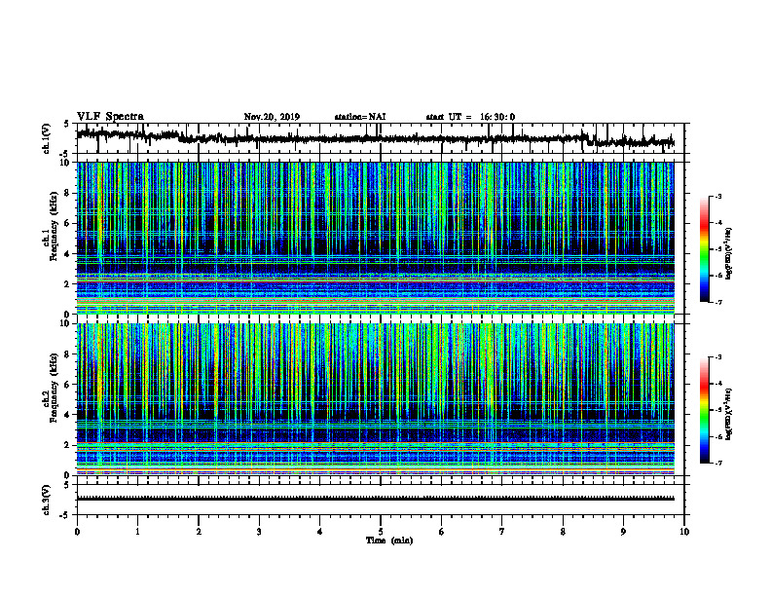Click the ch.1 spectrogram color scale bar
771x596 pixels.
click(x=704, y=249)
